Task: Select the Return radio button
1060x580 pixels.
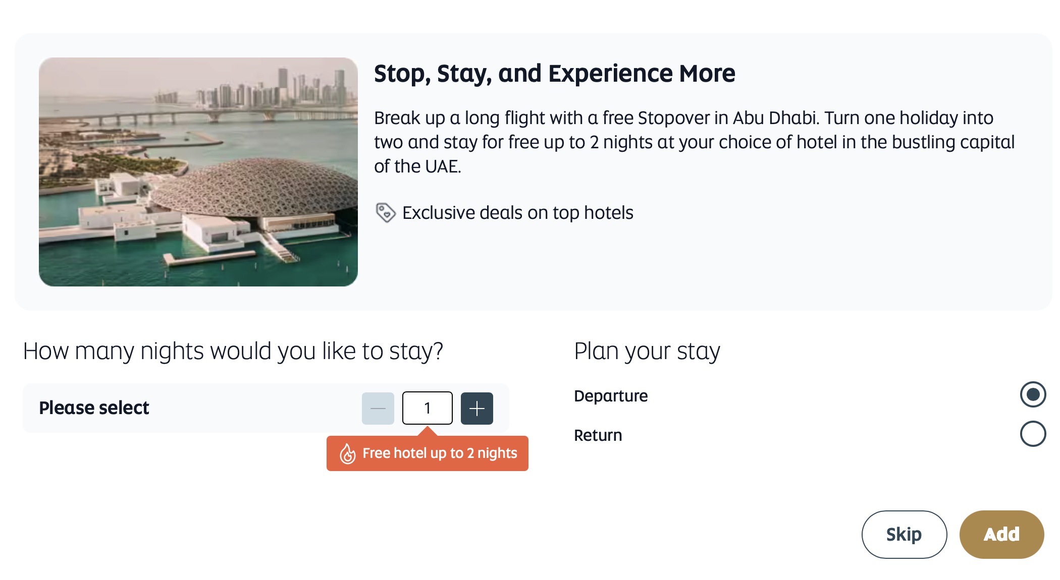Action: pyautogui.click(x=1033, y=434)
